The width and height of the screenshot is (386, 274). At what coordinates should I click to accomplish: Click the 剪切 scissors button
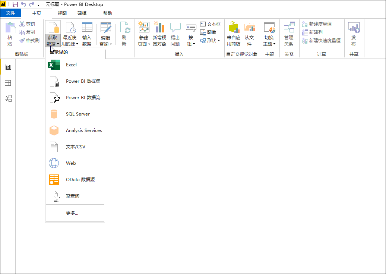click(27, 24)
